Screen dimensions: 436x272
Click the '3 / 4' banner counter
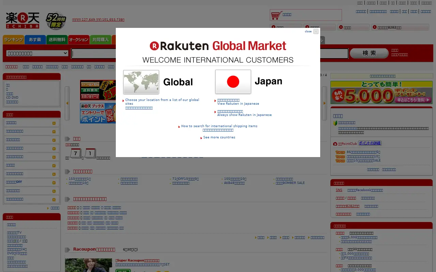click(x=323, y=75)
